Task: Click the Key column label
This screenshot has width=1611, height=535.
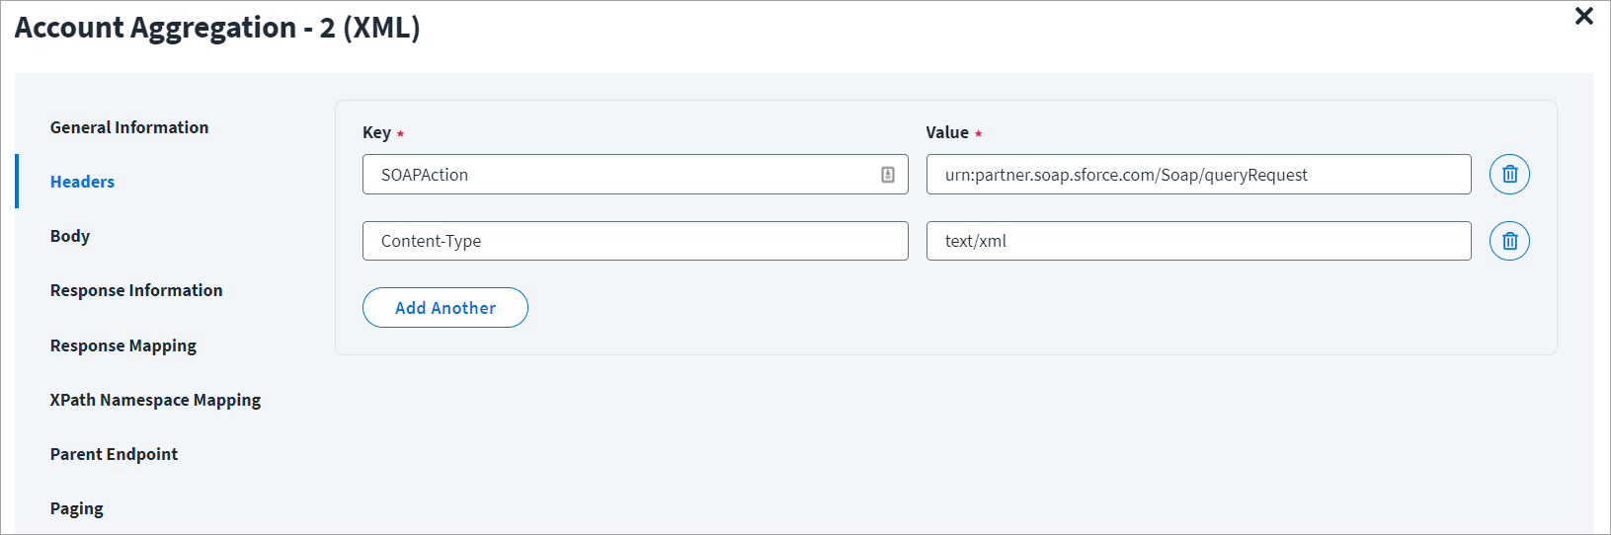Action: pyautogui.click(x=376, y=132)
